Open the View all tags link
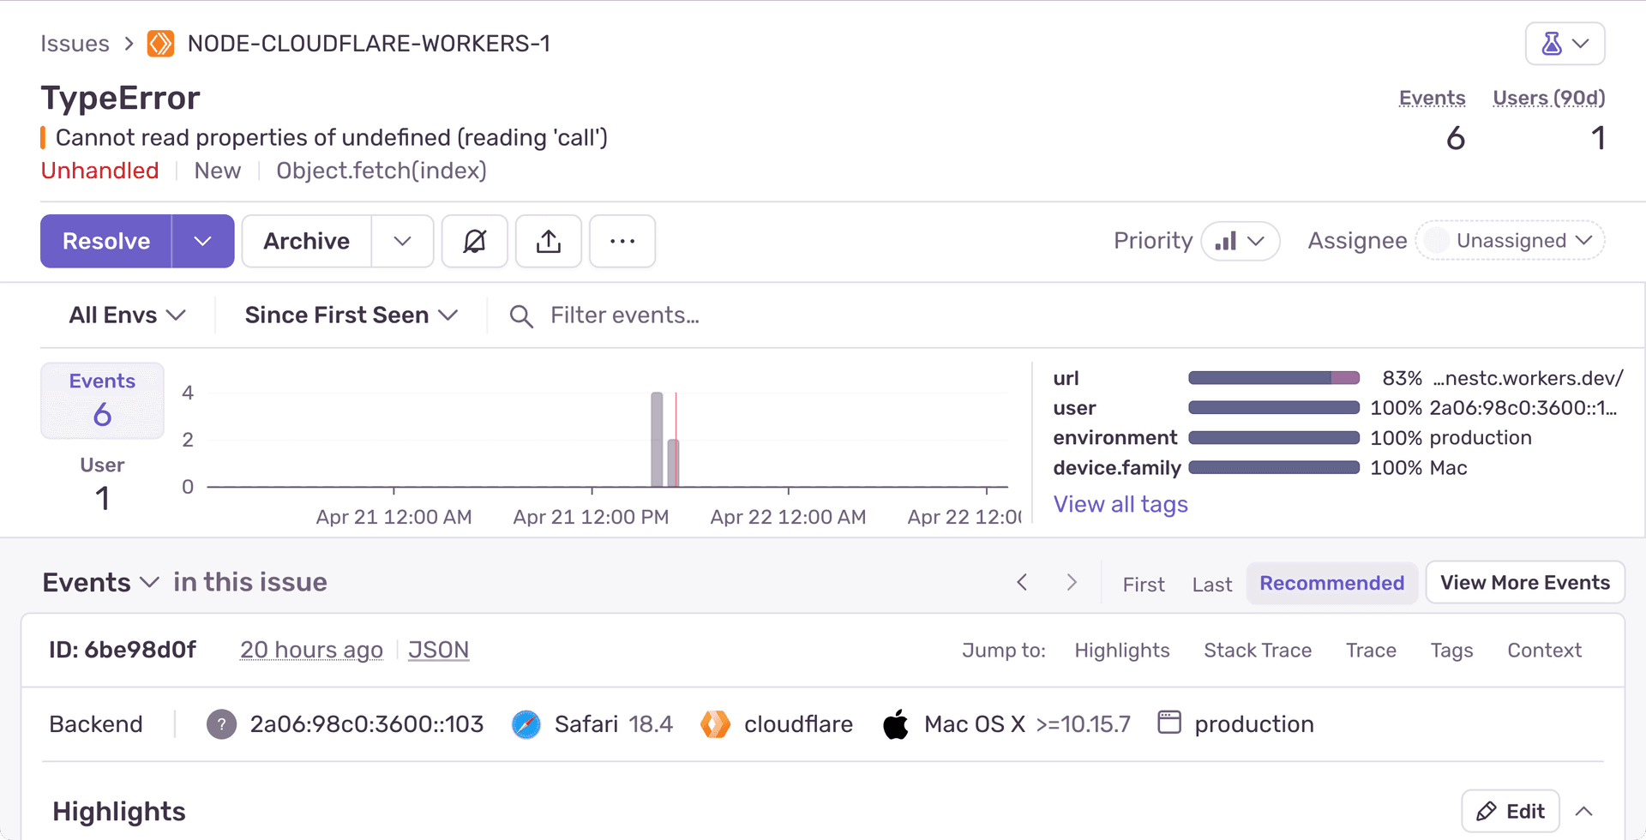1646x840 pixels. 1120,504
